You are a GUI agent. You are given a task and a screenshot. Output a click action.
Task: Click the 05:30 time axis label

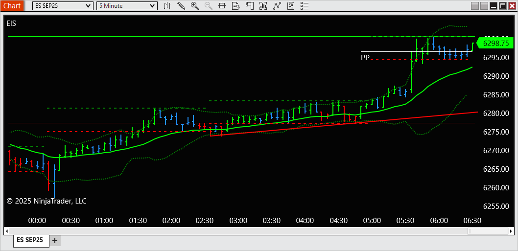click(406, 220)
